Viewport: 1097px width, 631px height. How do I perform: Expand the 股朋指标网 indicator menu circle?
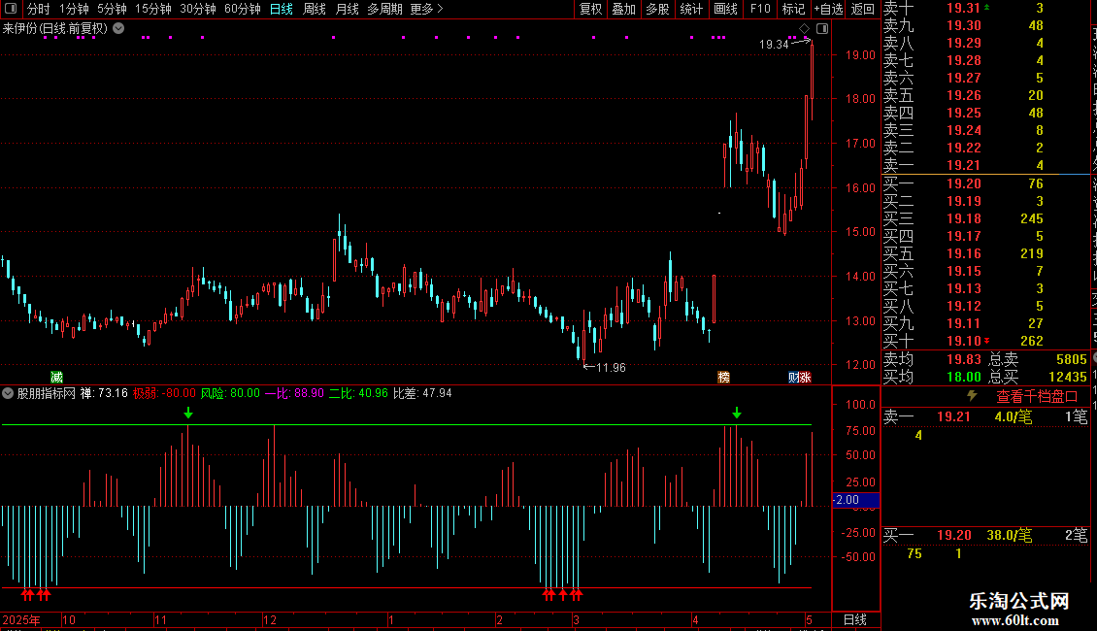pyautogui.click(x=8, y=393)
